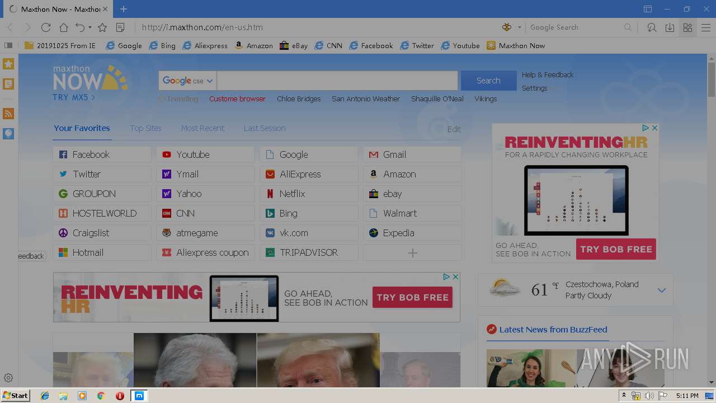Show hidden system tray icons
Image resolution: width=716 pixels, height=403 pixels.
[x=624, y=396]
